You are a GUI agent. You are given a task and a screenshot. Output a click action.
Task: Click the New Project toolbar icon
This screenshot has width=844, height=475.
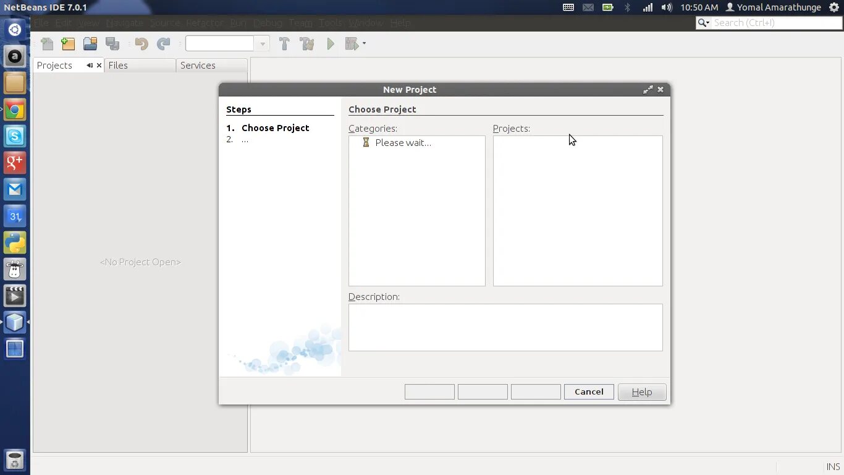coord(68,44)
